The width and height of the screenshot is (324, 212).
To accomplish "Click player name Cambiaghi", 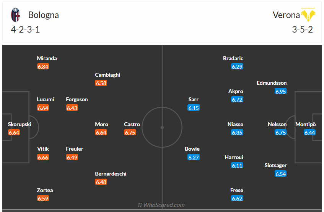I will 107,75.
